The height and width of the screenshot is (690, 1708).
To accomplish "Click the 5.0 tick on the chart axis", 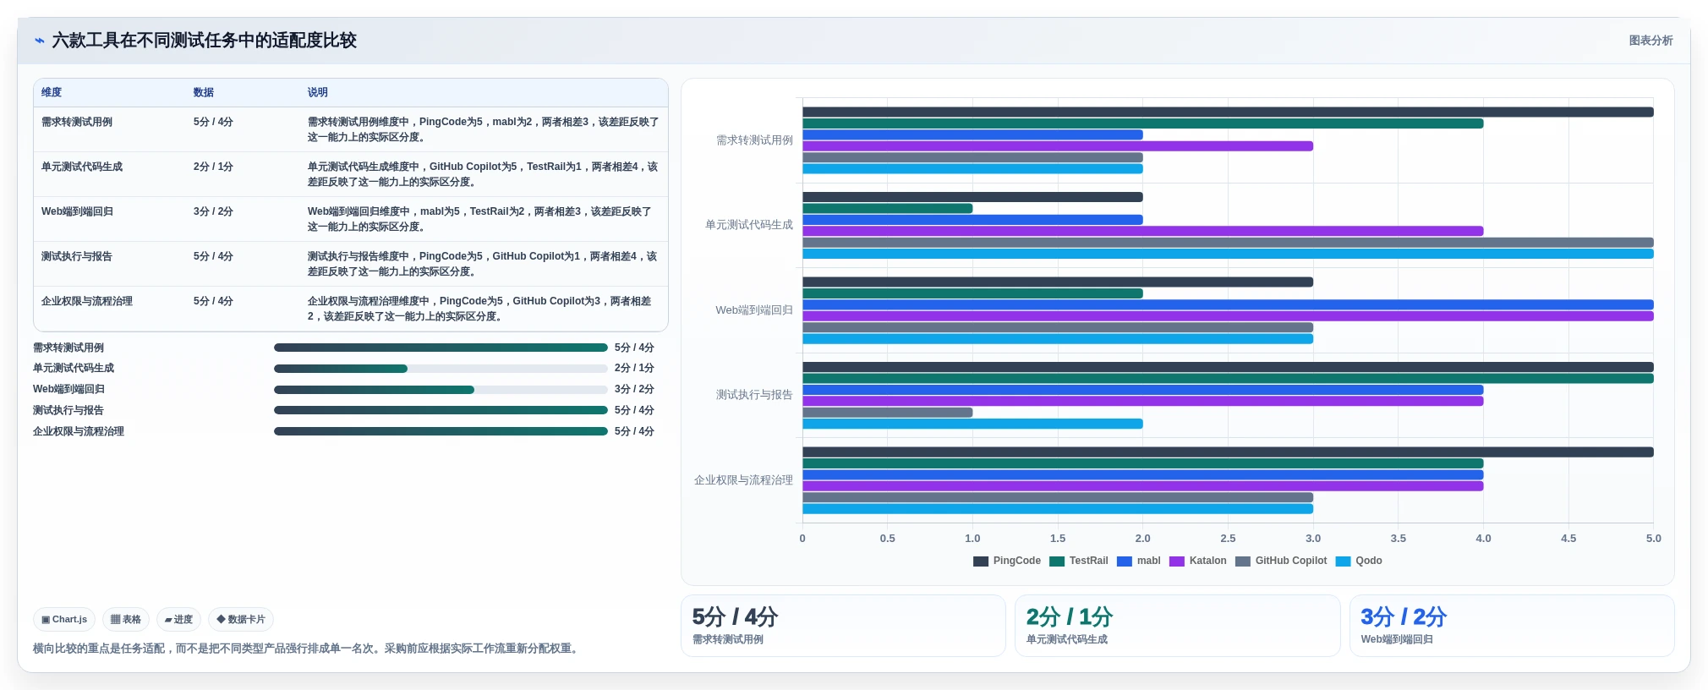I will (1653, 539).
